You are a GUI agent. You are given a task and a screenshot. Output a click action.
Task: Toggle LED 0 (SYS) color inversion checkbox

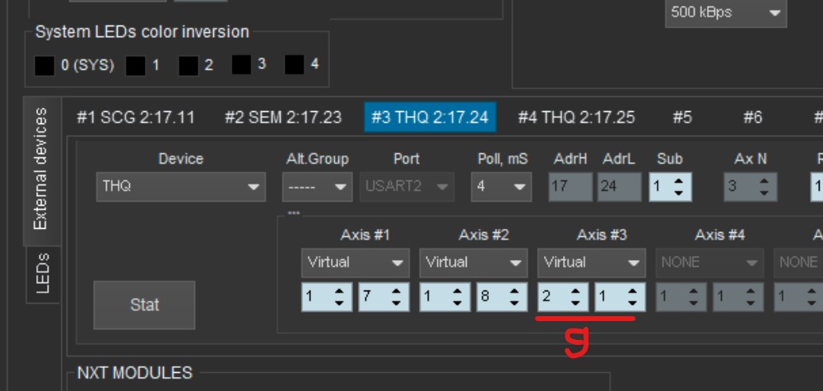point(44,65)
